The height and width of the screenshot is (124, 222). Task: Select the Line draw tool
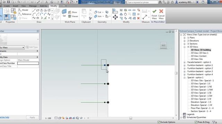(x=34, y=10)
